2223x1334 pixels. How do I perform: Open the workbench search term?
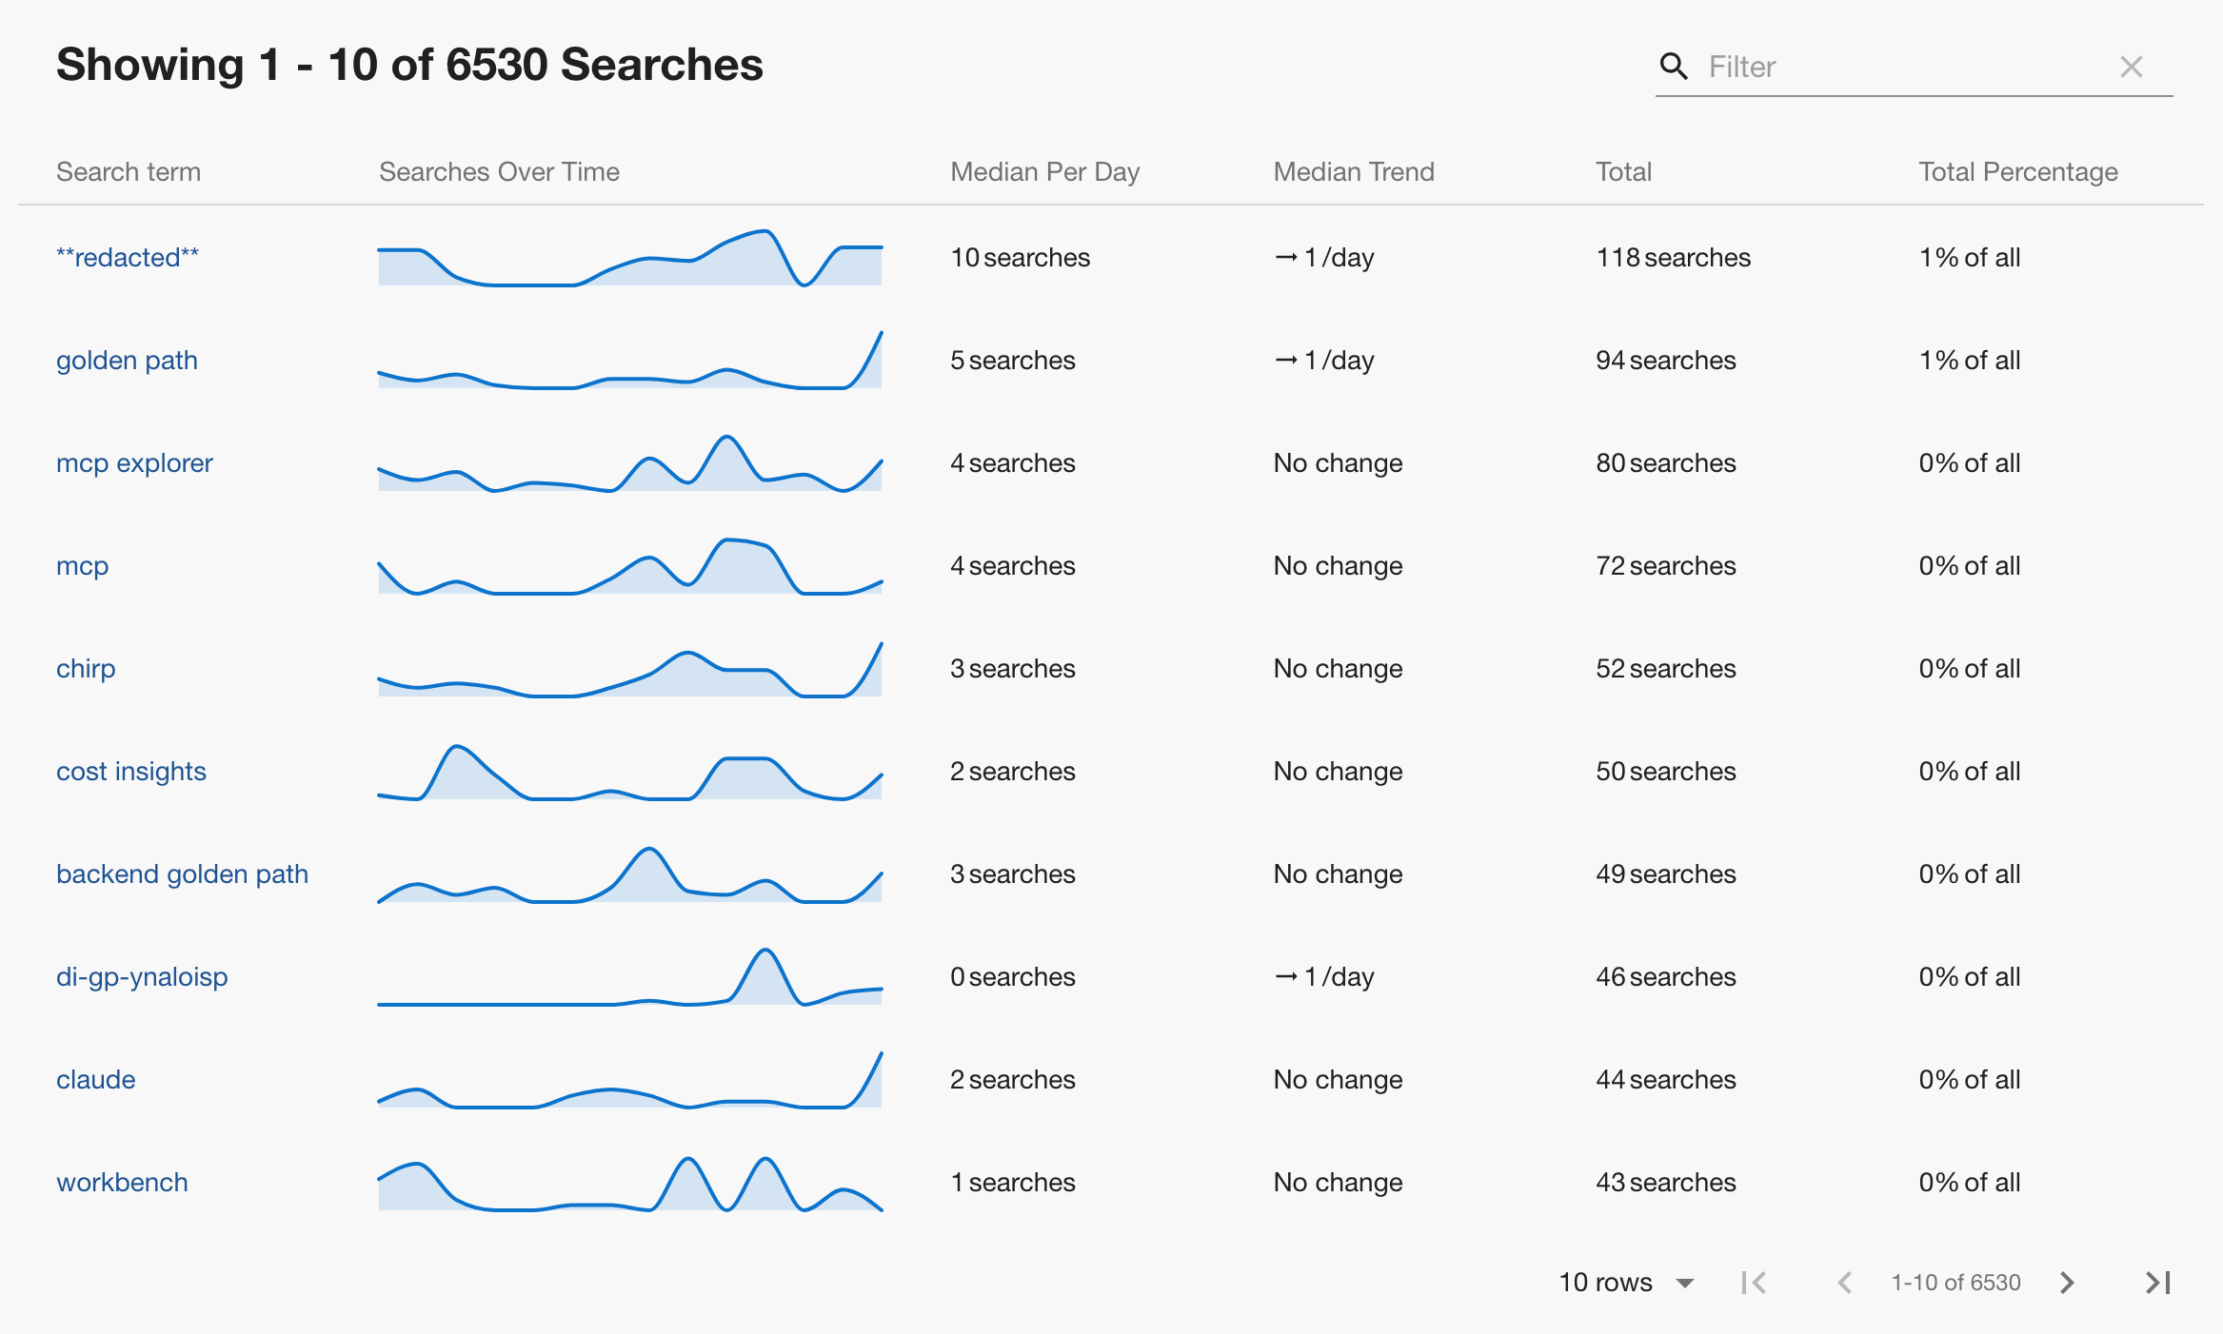coord(122,1182)
